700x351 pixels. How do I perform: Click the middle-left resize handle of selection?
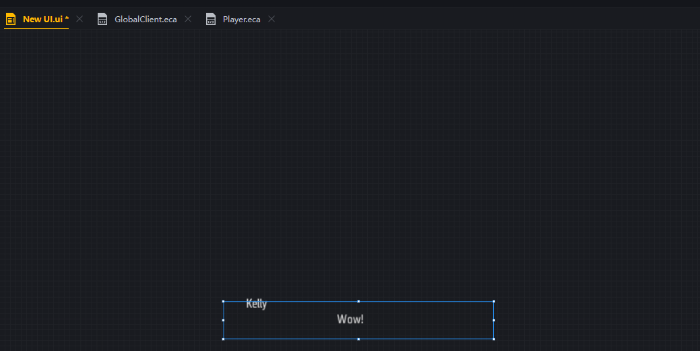(223, 320)
